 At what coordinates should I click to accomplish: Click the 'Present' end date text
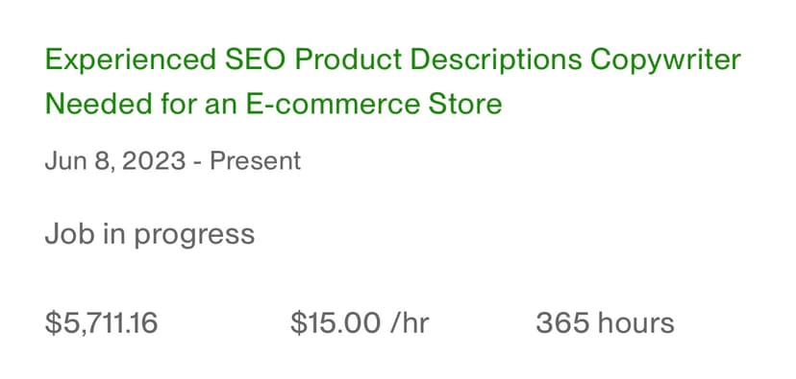(256, 161)
